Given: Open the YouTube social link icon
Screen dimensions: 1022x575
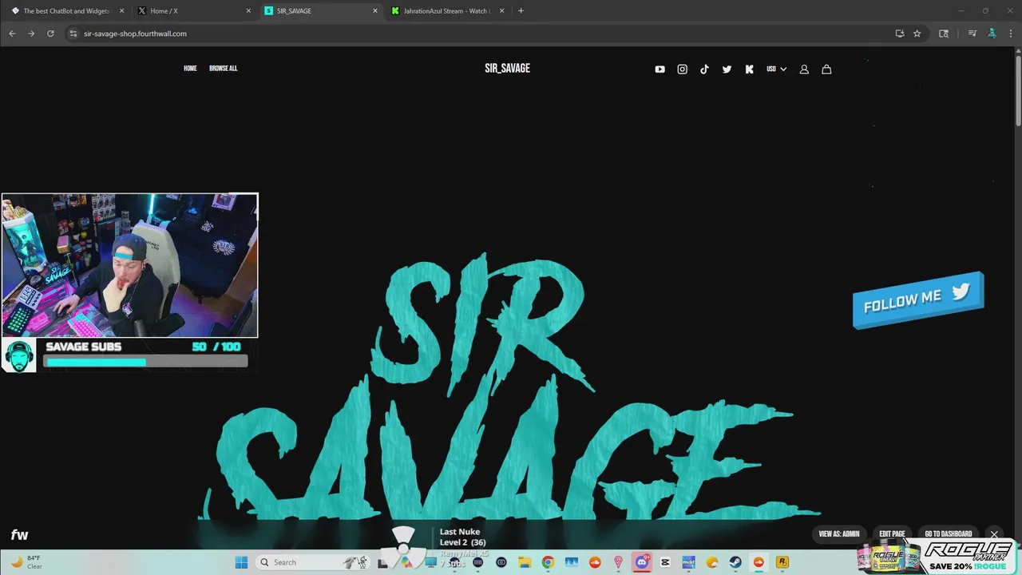Looking at the screenshot, I should pos(660,69).
